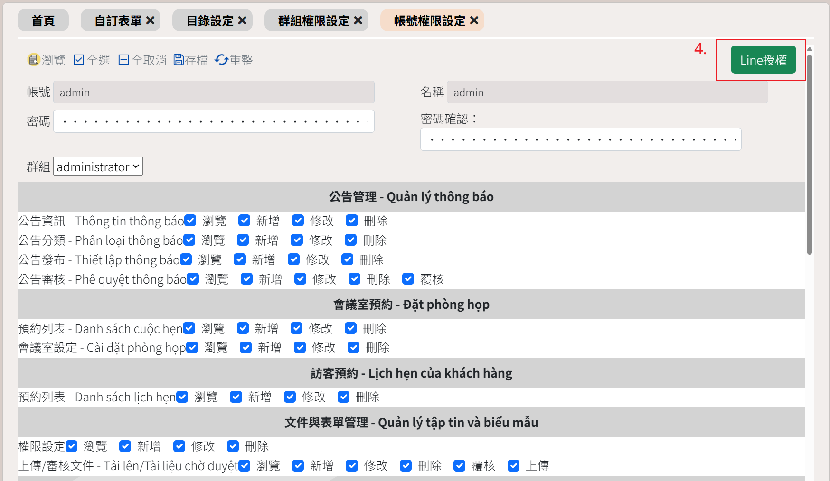Toggle 上傳 checkbox for 上傳/審核文件
The image size is (830, 481).
point(513,466)
